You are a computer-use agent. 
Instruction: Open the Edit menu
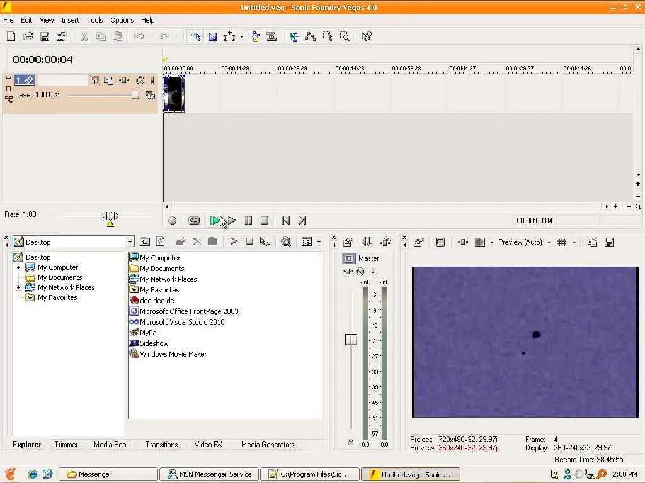click(26, 20)
